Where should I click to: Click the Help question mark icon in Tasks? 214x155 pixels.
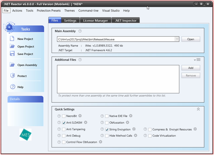pos(13,87)
